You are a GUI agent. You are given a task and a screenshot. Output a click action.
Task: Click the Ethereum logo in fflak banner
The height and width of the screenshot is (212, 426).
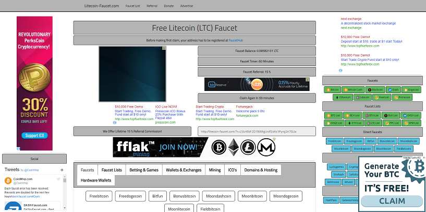234,147
